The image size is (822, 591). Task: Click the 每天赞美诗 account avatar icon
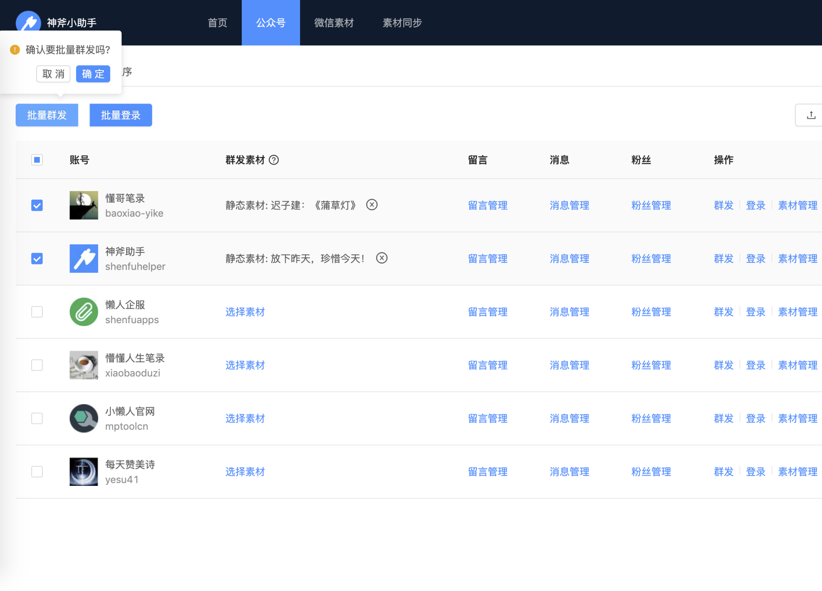click(x=83, y=471)
